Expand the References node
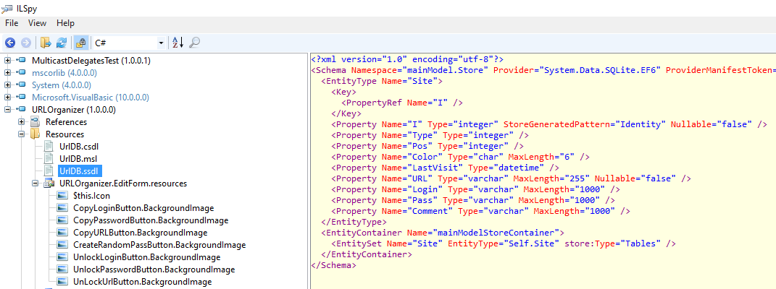The image size is (776, 289). click(x=21, y=122)
